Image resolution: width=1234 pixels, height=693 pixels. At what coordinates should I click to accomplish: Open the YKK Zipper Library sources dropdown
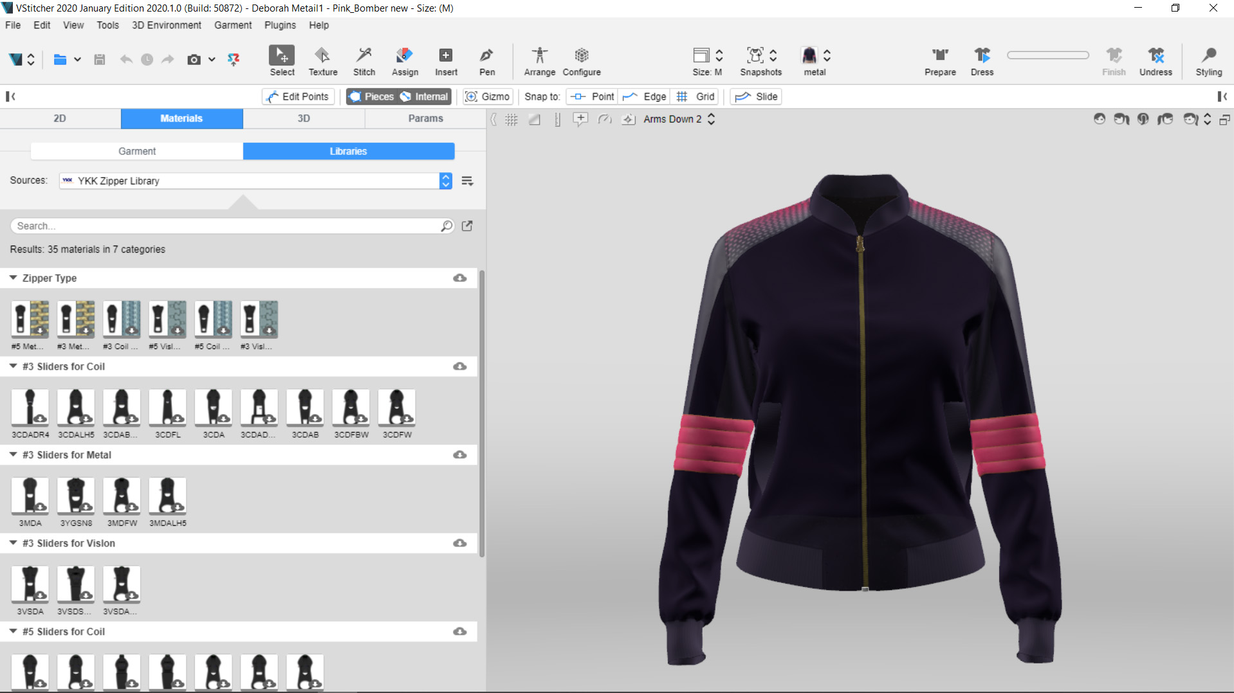coord(445,181)
